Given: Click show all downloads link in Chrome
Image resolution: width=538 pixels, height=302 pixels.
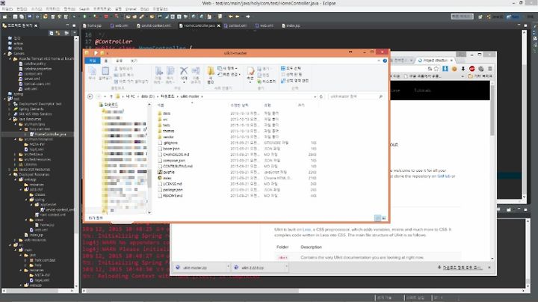Looking at the screenshot, I should tap(463, 268).
